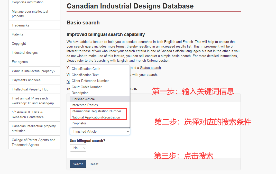Follow the Status search link
This screenshot has width=276, height=174.
tap(150, 68)
